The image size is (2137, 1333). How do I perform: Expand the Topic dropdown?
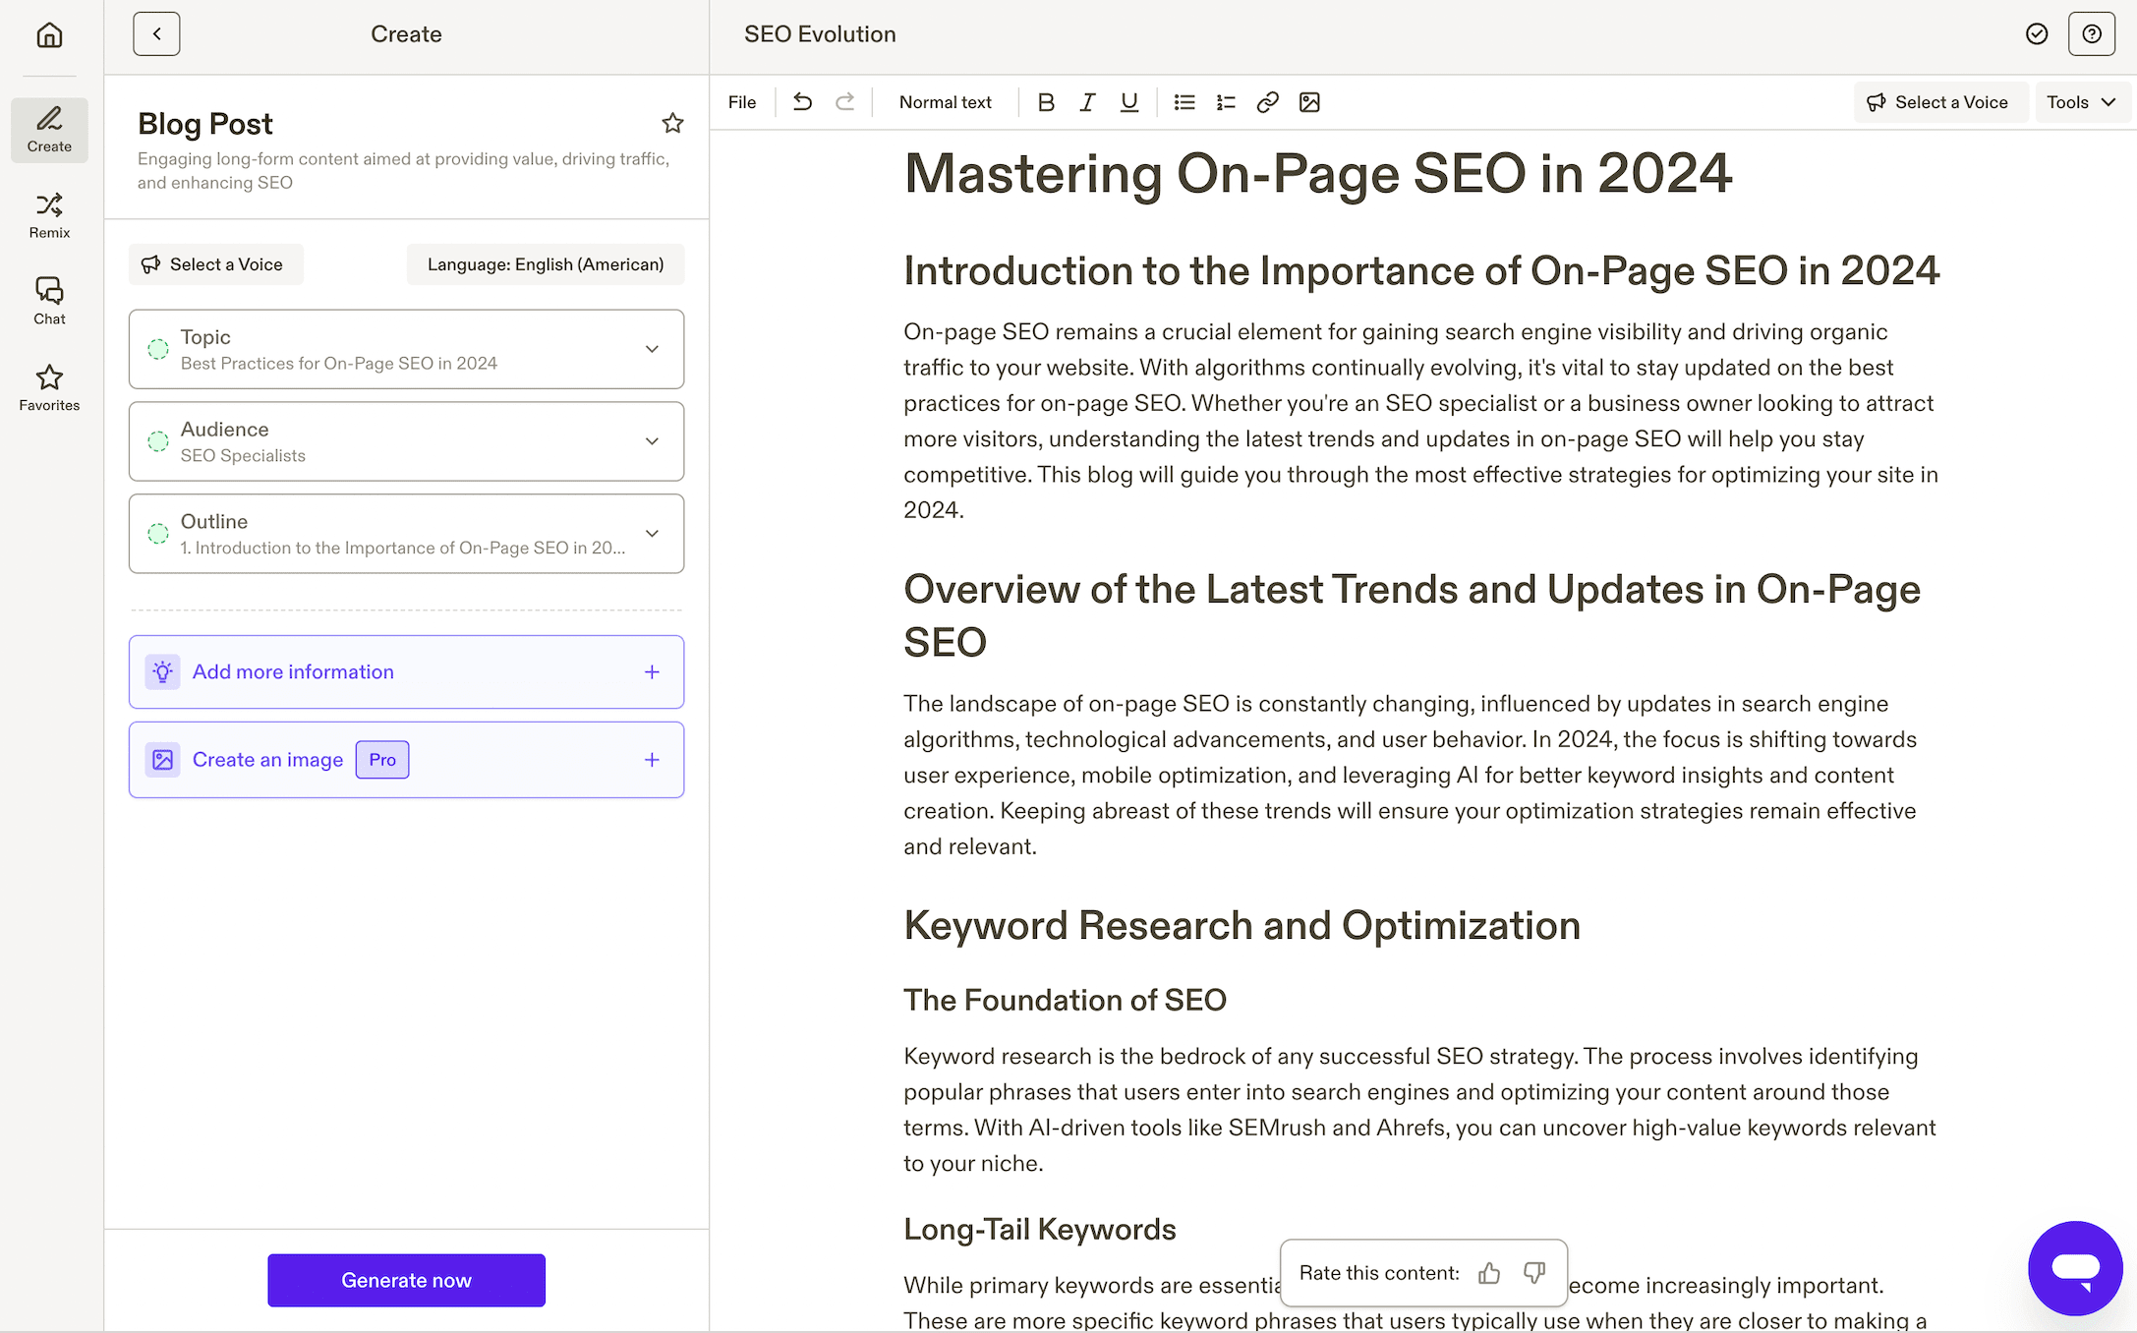pyautogui.click(x=653, y=349)
